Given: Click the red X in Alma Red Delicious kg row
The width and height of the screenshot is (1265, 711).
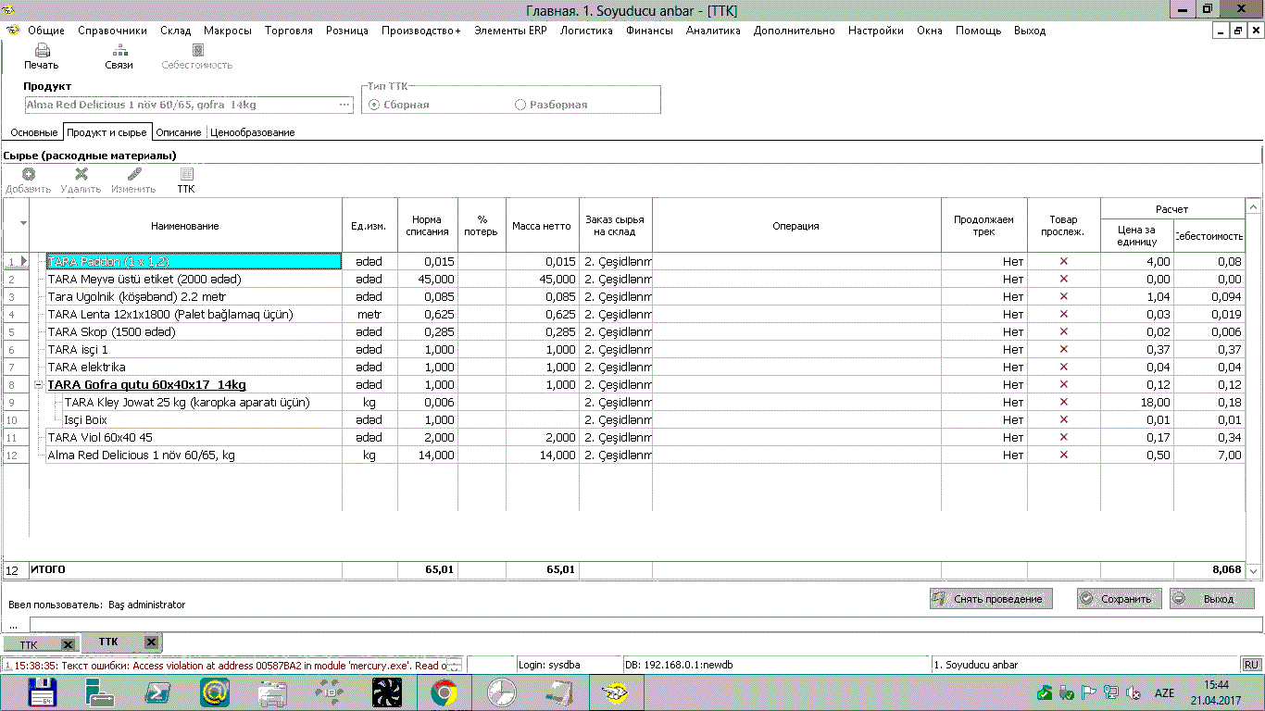Looking at the screenshot, I should coord(1063,455).
